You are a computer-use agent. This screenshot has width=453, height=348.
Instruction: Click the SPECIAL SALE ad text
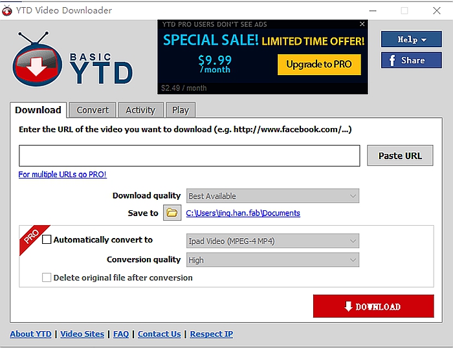pyautogui.click(x=210, y=40)
